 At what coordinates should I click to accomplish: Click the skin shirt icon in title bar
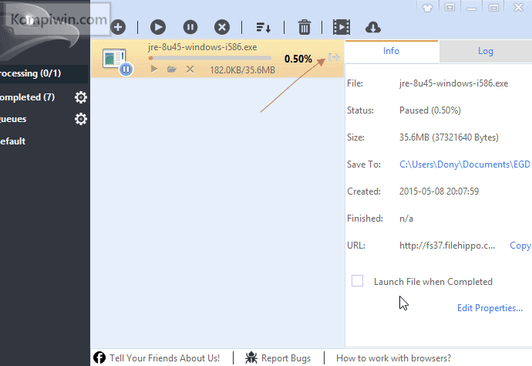tap(427, 7)
